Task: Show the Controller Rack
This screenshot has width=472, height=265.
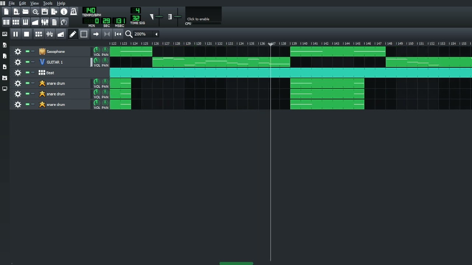Action: coord(64,22)
